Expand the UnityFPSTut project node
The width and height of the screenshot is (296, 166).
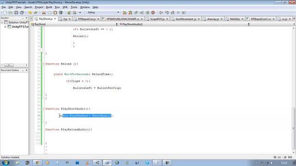coord(5,27)
